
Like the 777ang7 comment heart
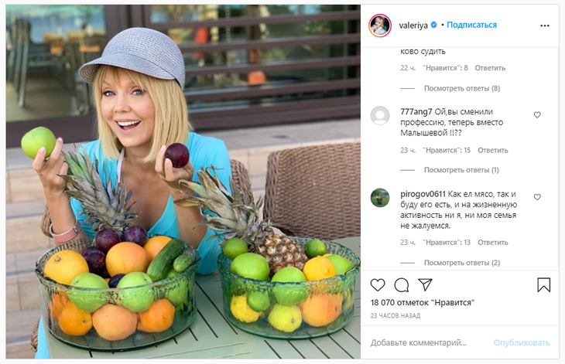[537, 114]
